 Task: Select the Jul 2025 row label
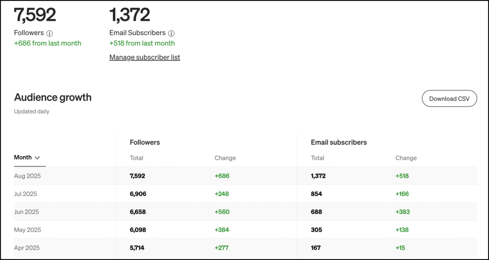[x=26, y=194]
